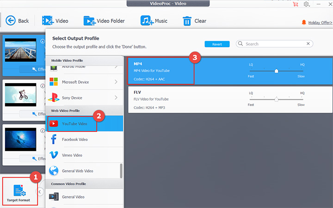Click the MP4 codec H264 + AAC text

click(149, 79)
